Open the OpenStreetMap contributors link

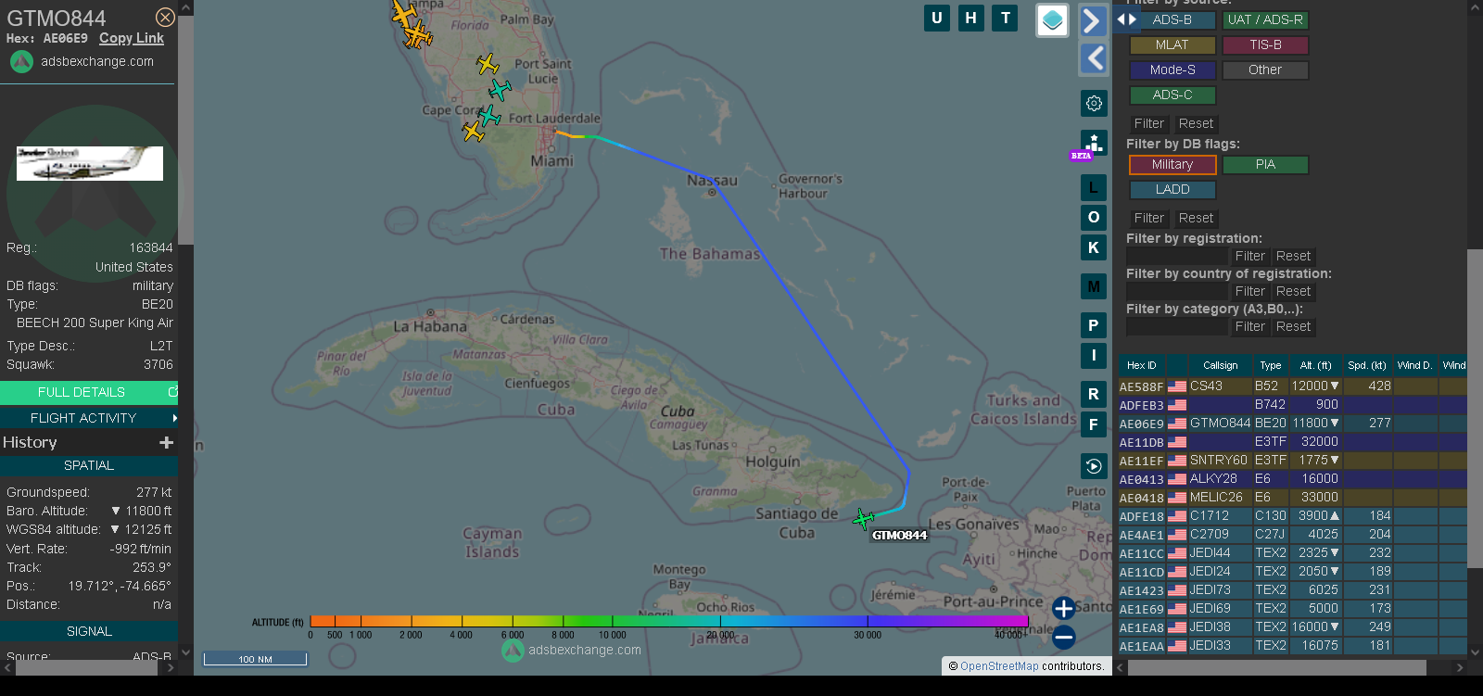click(x=999, y=666)
